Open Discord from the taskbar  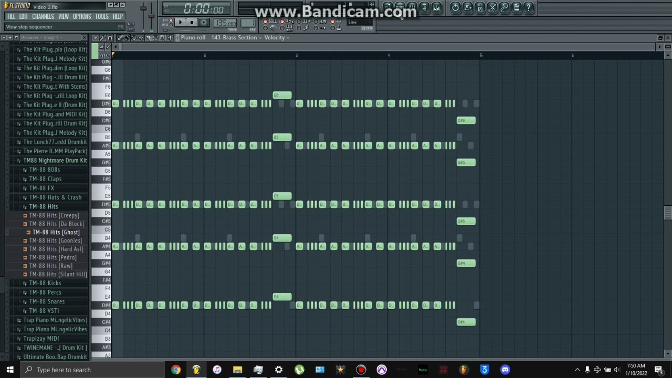tap(505, 370)
